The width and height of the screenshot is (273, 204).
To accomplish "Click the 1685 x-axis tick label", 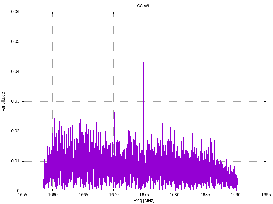I will click(205, 195).
